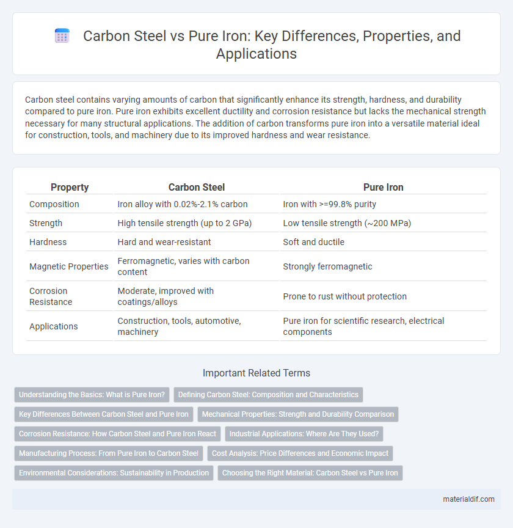Click 'Pure iron for scientific research' cell
The width and height of the screenshot is (513, 528).
pos(384,326)
